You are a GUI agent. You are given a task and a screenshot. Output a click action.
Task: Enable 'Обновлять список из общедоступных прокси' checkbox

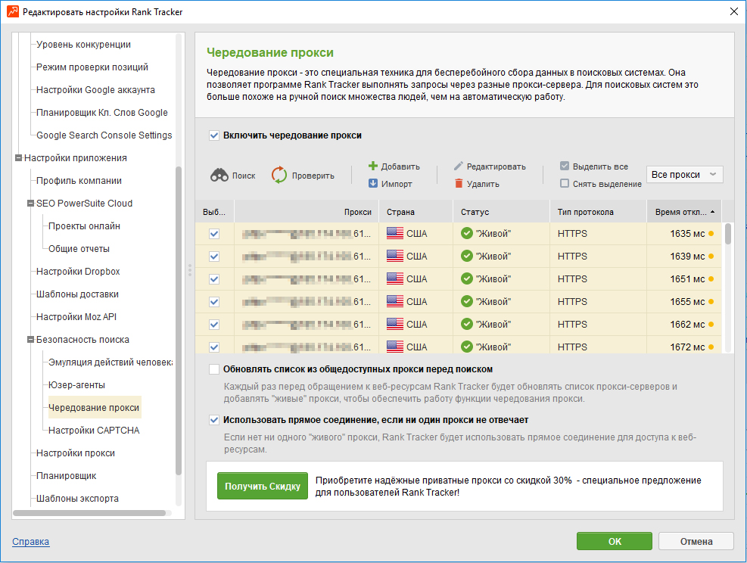click(214, 369)
